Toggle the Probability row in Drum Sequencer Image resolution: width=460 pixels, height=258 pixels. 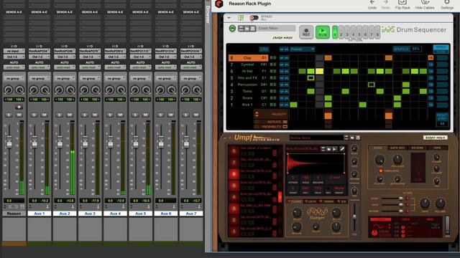pyautogui.click(x=271, y=127)
